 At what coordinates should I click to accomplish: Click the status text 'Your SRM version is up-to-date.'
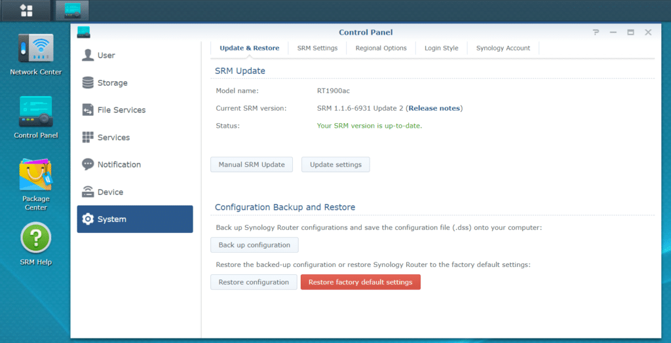coord(370,126)
